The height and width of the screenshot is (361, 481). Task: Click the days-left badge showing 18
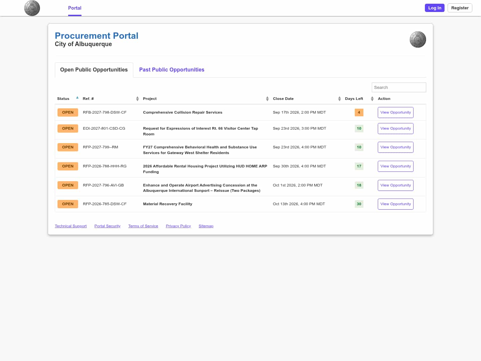tap(359, 185)
